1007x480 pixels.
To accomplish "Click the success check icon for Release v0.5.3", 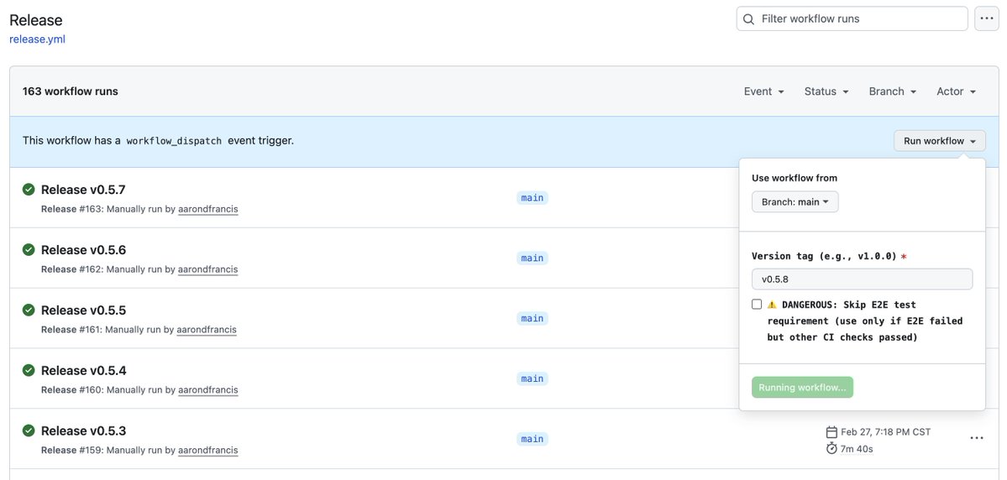I will [x=29, y=430].
